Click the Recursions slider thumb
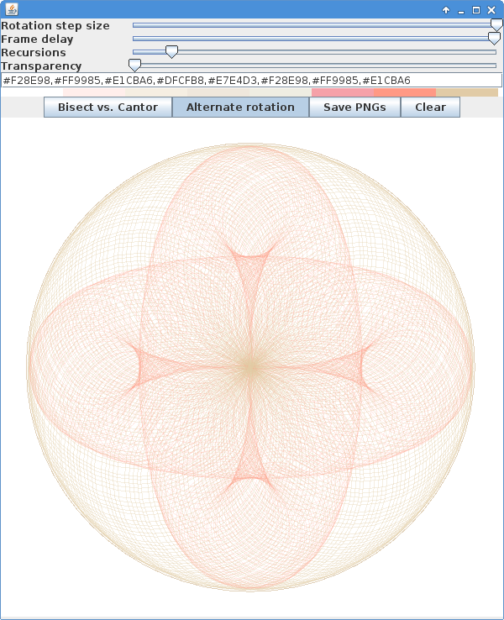Image resolution: width=504 pixels, height=620 pixels. (171, 52)
